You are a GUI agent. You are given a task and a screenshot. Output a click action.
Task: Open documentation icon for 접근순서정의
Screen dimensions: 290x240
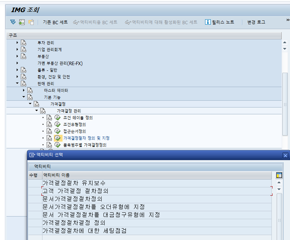coord(49,131)
